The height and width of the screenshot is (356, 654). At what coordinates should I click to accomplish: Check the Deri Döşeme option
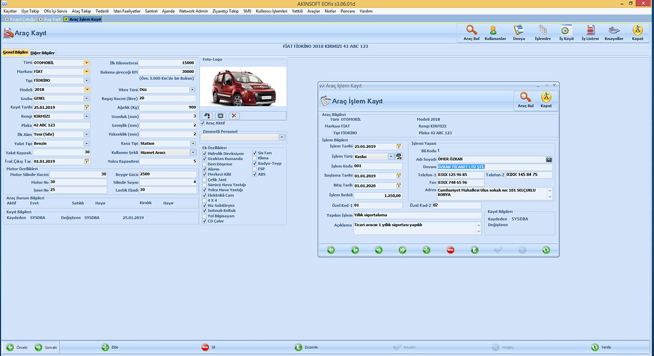point(204,164)
